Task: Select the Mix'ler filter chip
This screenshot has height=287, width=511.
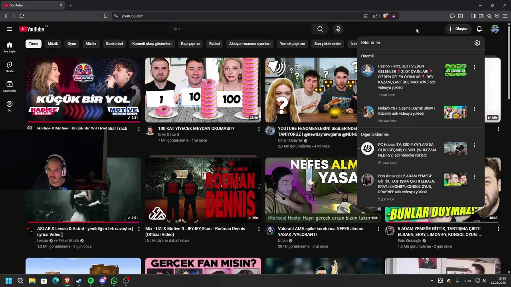Action: (x=91, y=43)
